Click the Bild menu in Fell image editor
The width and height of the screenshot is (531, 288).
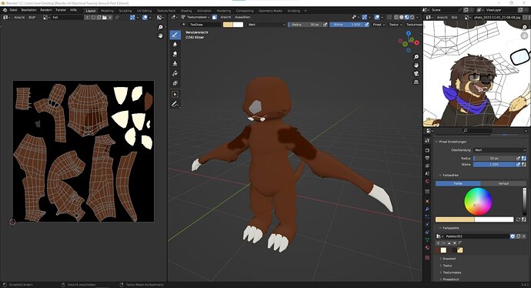pos(32,17)
